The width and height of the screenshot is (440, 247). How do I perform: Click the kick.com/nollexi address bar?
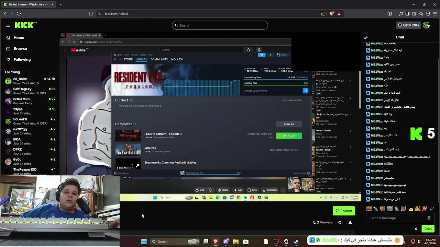(116, 14)
